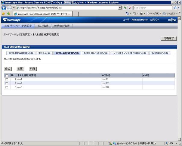
Task: Click the aim2 resource name cell
Action: click(x=59, y=83)
